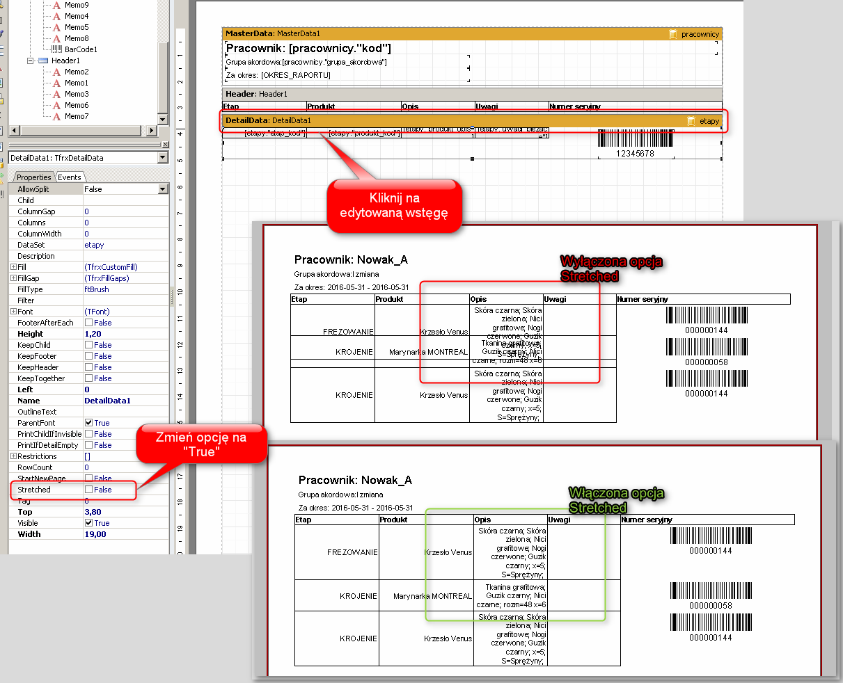Click the pracownicy dataset icon on MasterData band

coord(672,33)
